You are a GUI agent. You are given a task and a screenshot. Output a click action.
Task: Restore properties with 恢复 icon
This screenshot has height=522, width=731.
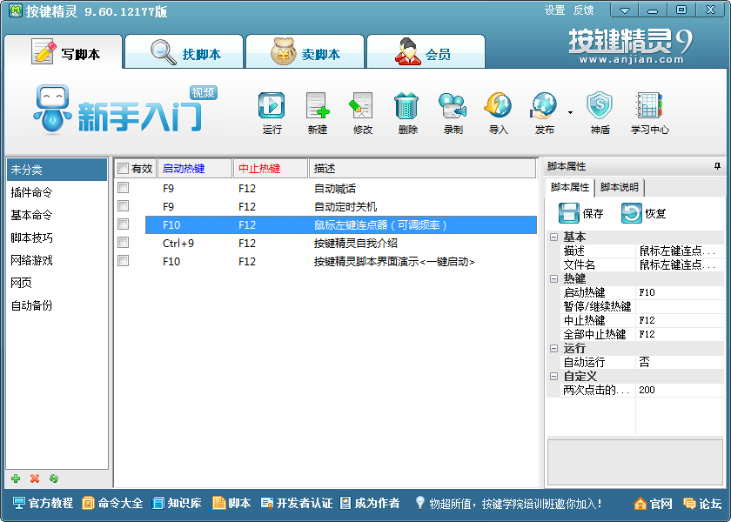(644, 213)
